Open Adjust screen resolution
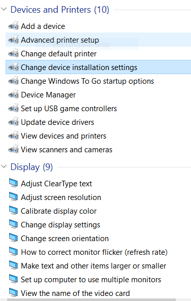This screenshot has width=191, height=301. pyautogui.click(x=61, y=197)
